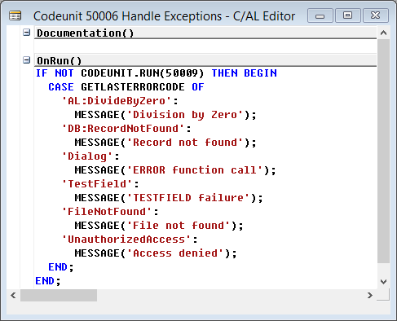
Task: Place cursor on CODEUNIT.RUN(50009) text
Action: [x=143, y=73]
